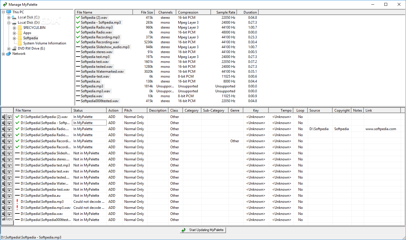Play speaker icon for D:\Softpedia\Softpedia.mp3 row

(4, 202)
